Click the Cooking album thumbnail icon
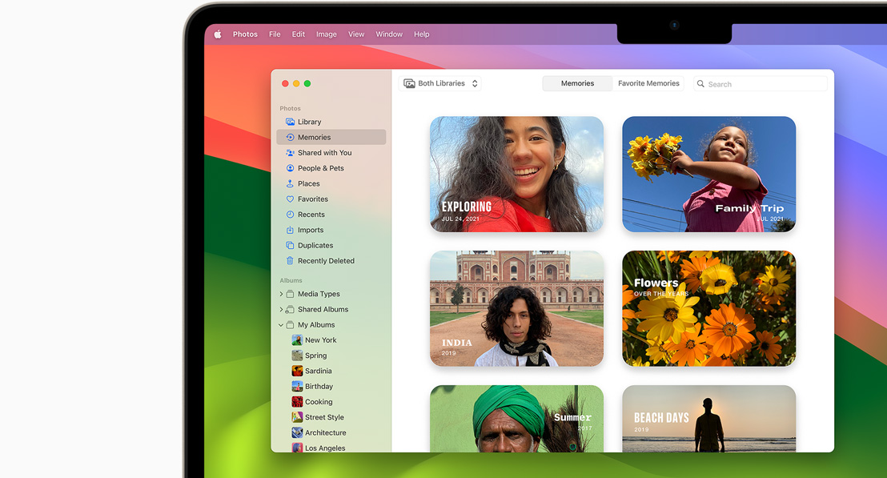 click(x=297, y=401)
